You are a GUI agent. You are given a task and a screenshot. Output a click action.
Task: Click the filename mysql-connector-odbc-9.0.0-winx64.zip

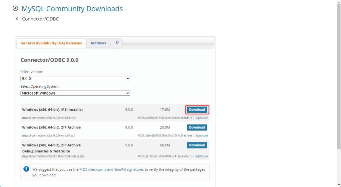point(49,136)
